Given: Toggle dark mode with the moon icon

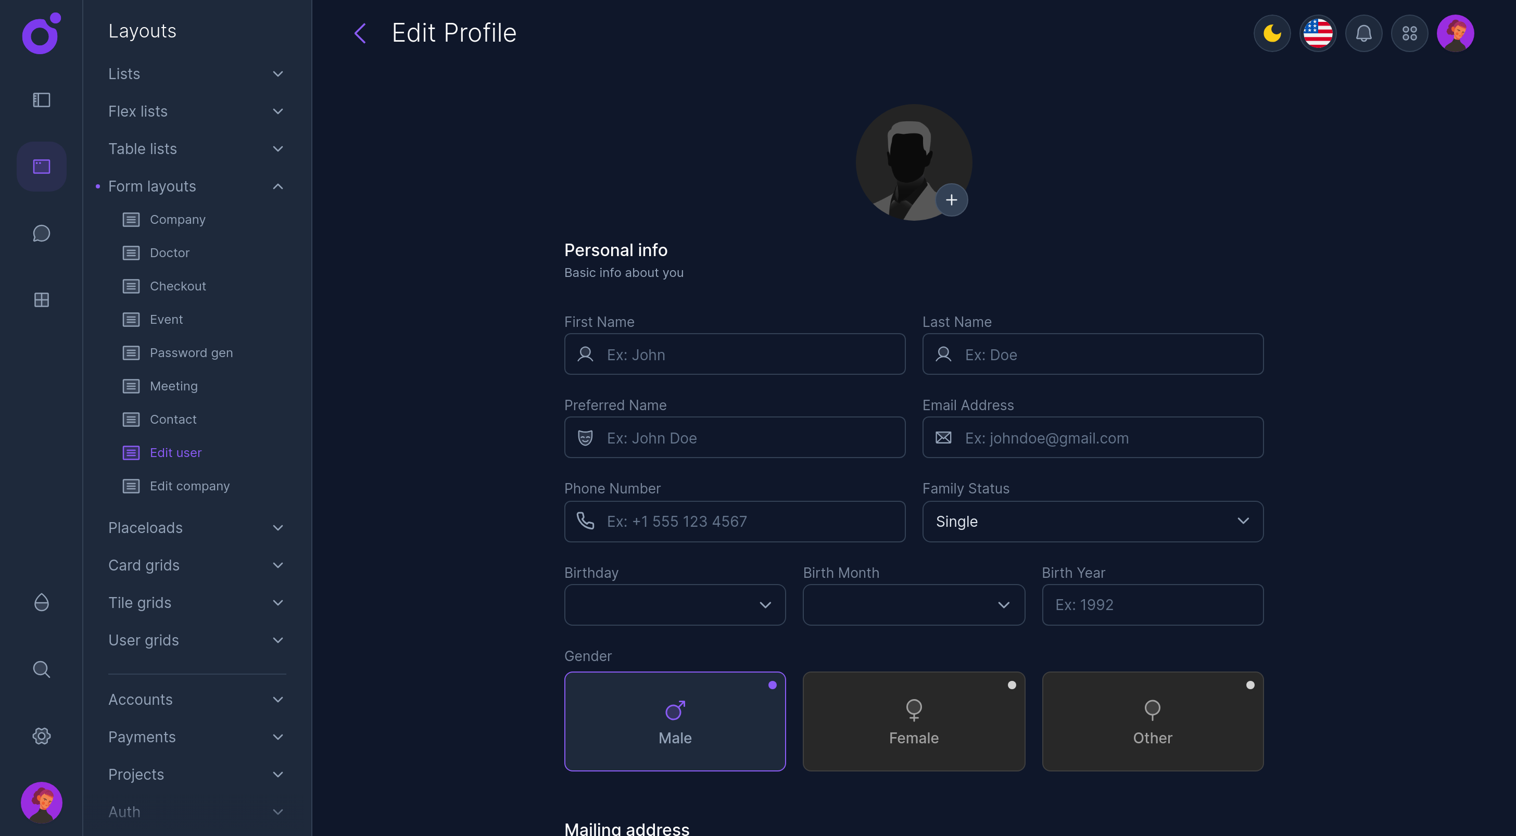Looking at the screenshot, I should [1272, 33].
